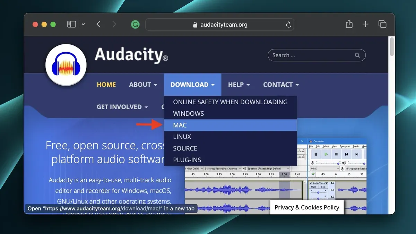
Task: Close the Audio Track with its X
Action: (x=311, y=183)
